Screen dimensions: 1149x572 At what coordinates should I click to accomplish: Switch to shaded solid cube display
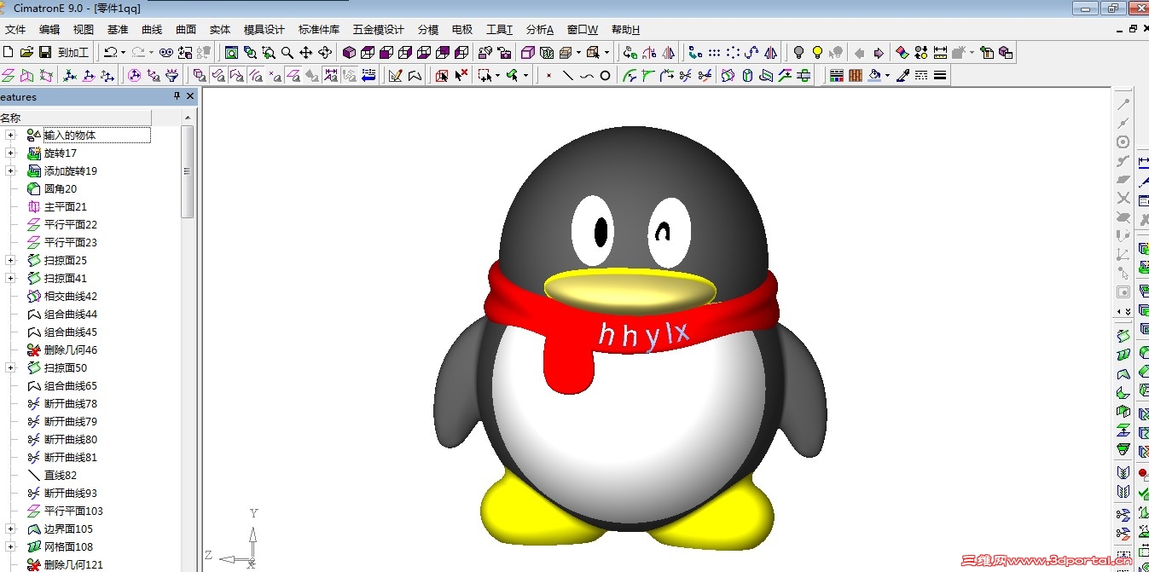[349, 52]
